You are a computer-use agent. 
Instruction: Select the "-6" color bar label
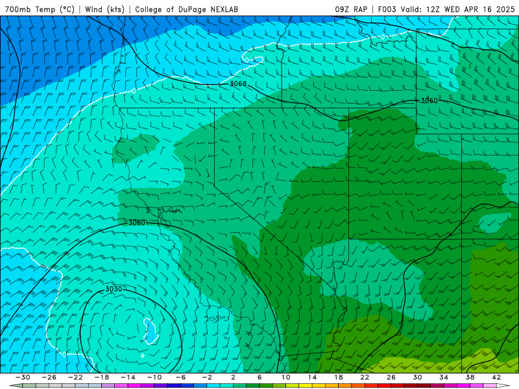pos(181,377)
